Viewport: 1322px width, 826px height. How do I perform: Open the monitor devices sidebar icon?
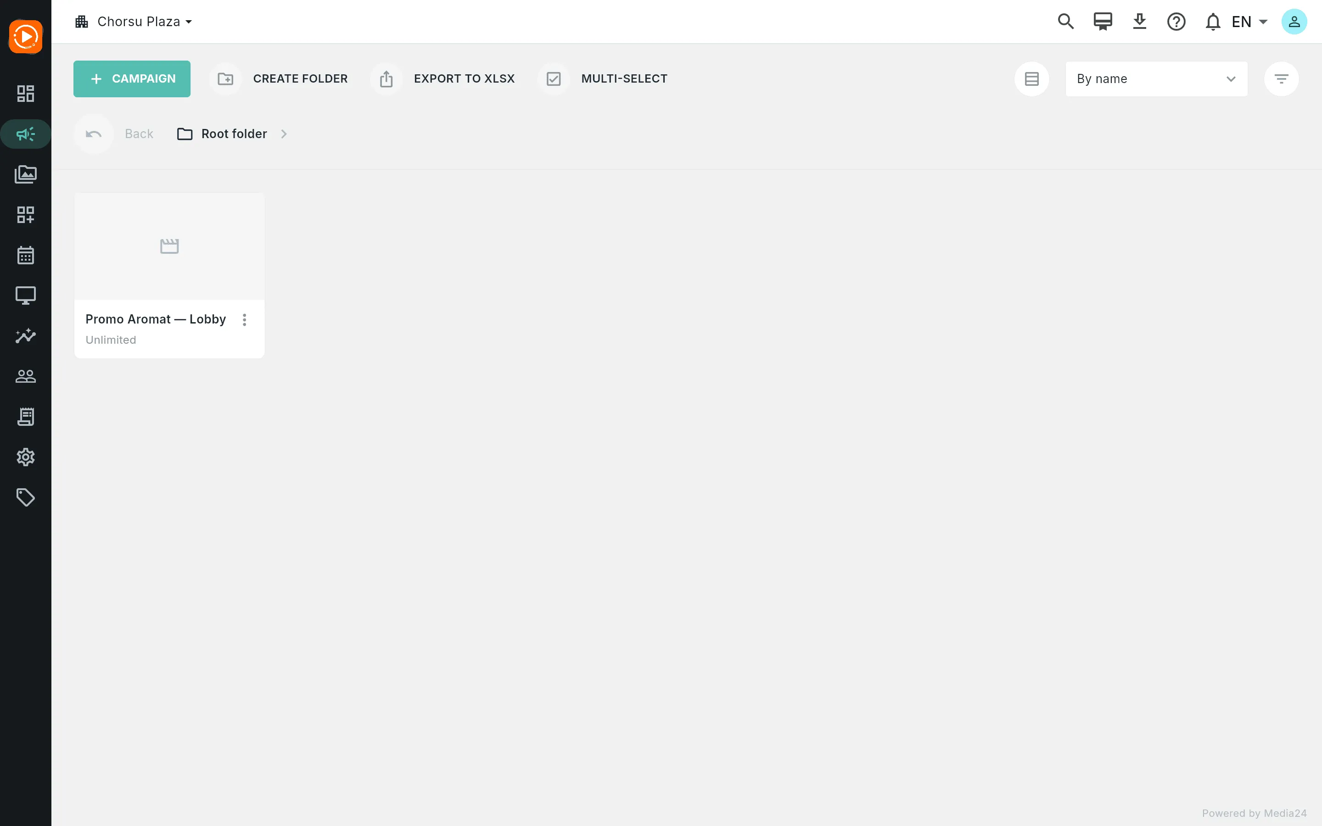coord(26,296)
